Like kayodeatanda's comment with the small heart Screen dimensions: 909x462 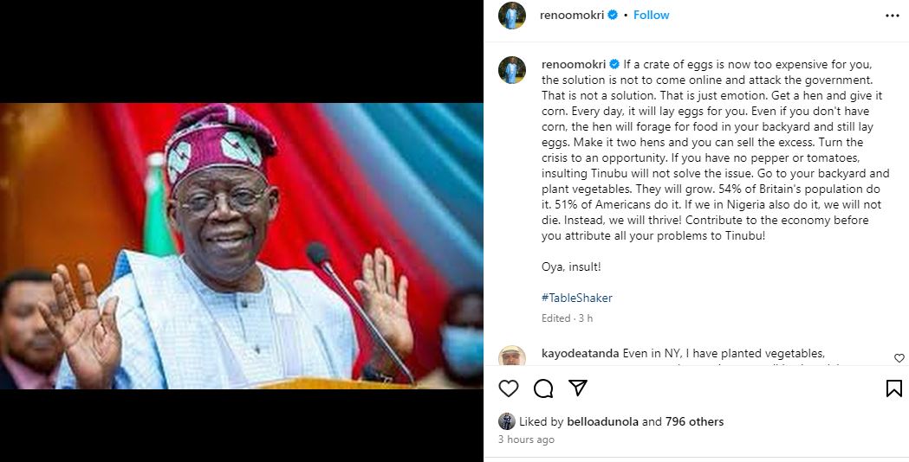click(x=899, y=358)
